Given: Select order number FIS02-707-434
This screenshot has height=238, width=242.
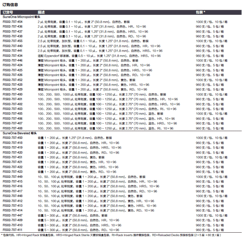Looking at the screenshot, I should click(12, 56).
